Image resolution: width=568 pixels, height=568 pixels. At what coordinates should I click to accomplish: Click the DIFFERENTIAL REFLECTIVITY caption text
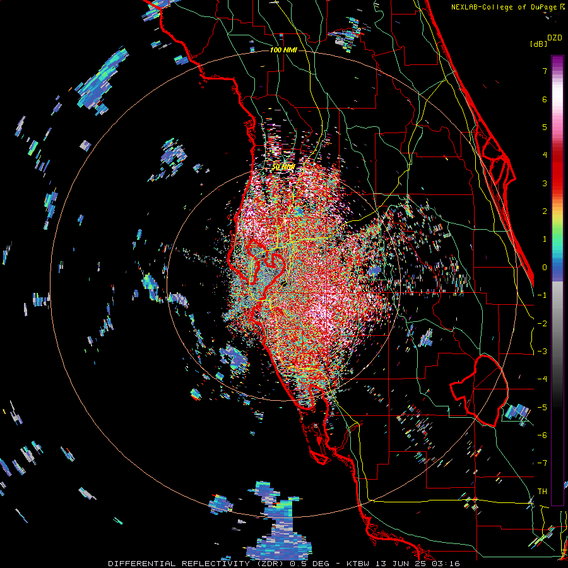point(179,564)
